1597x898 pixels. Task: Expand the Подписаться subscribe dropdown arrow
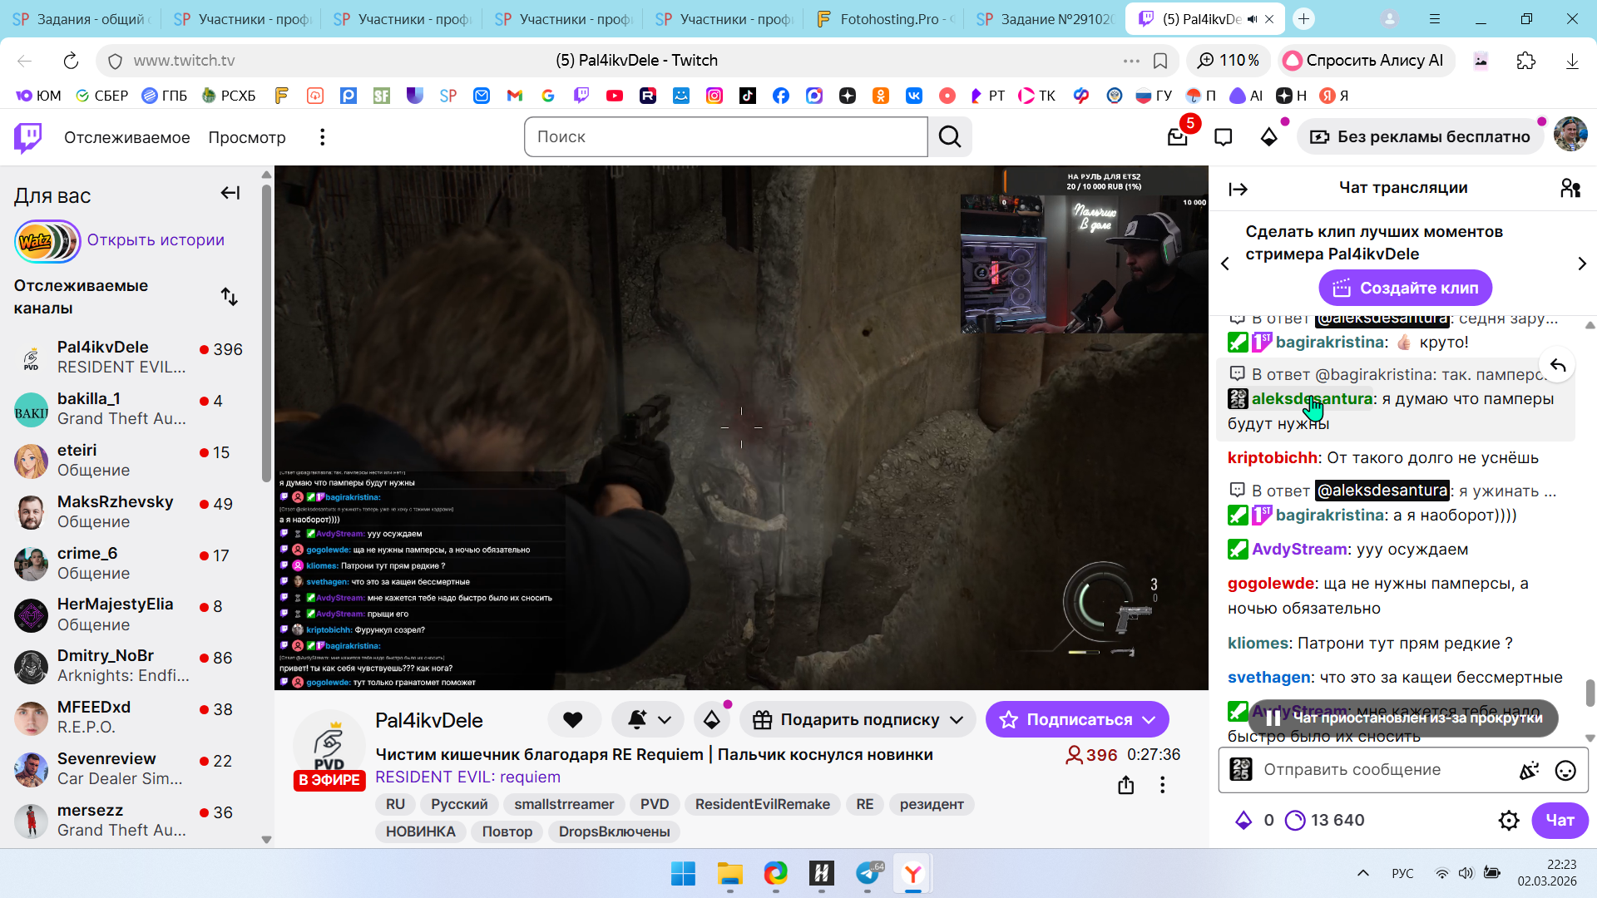tap(1149, 720)
